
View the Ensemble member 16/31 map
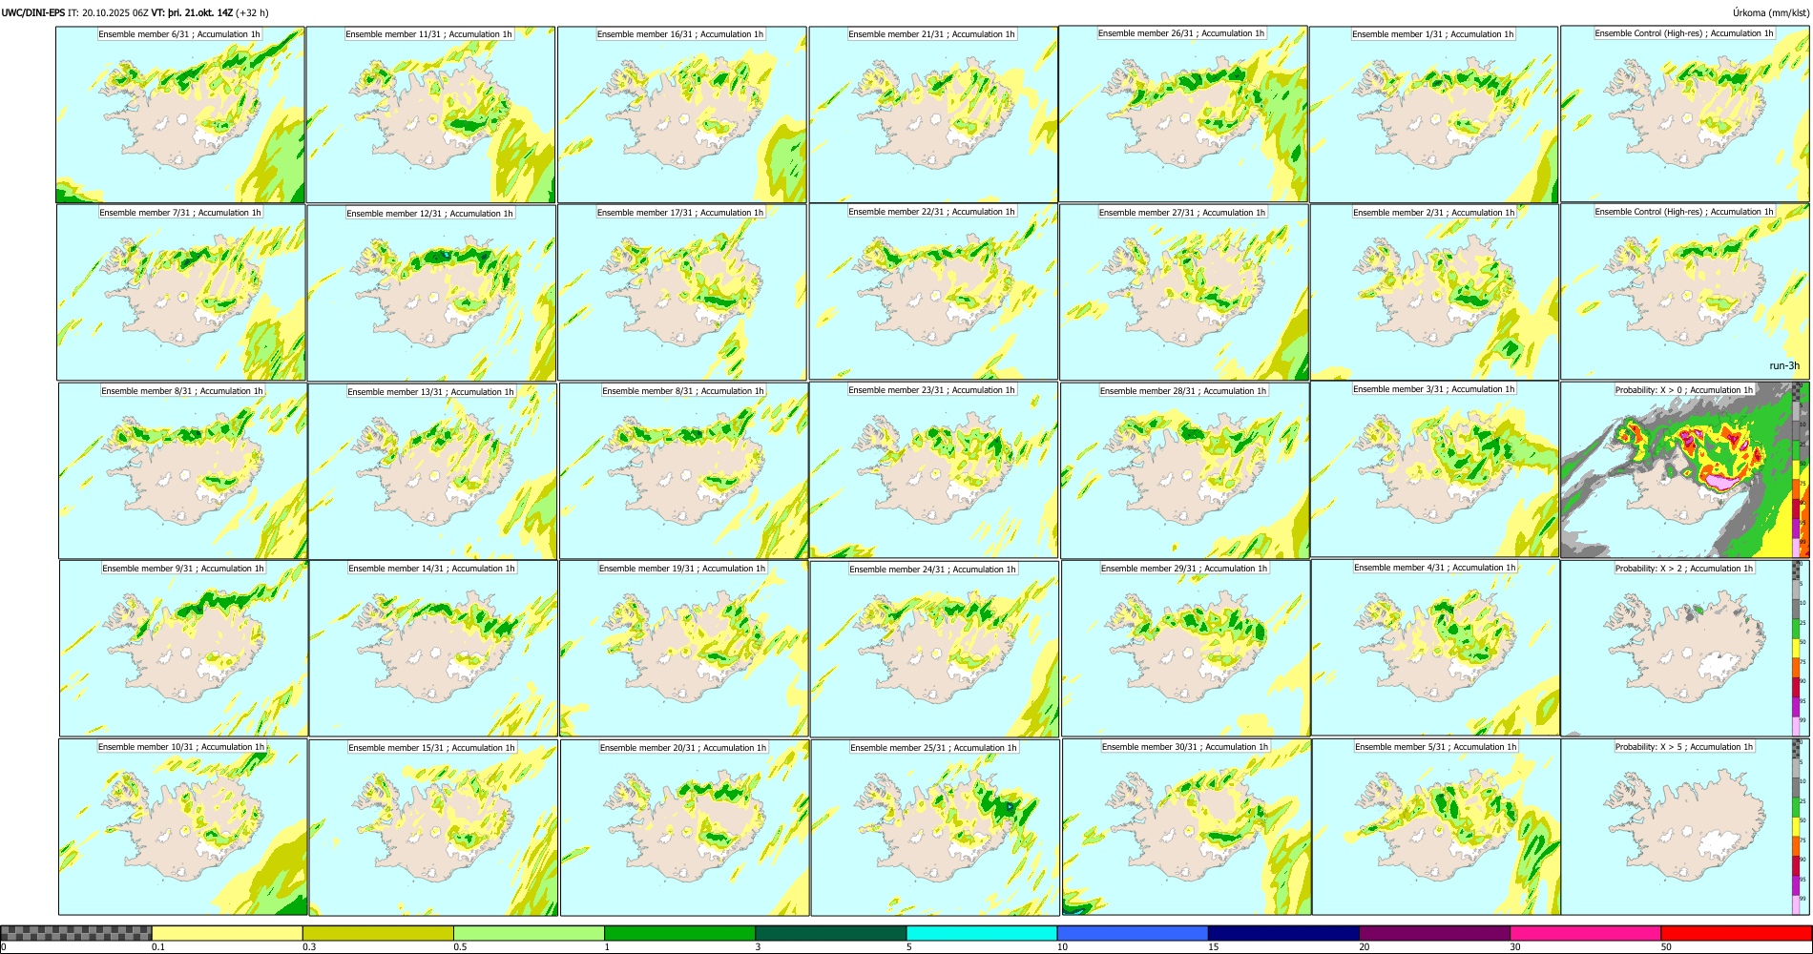[x=681, y=114]
